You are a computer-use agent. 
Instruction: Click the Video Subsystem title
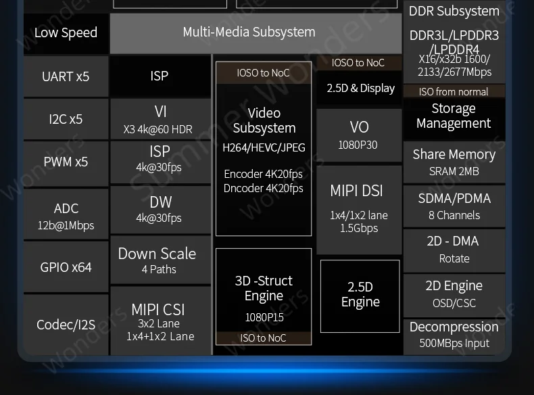coord(264,120)
